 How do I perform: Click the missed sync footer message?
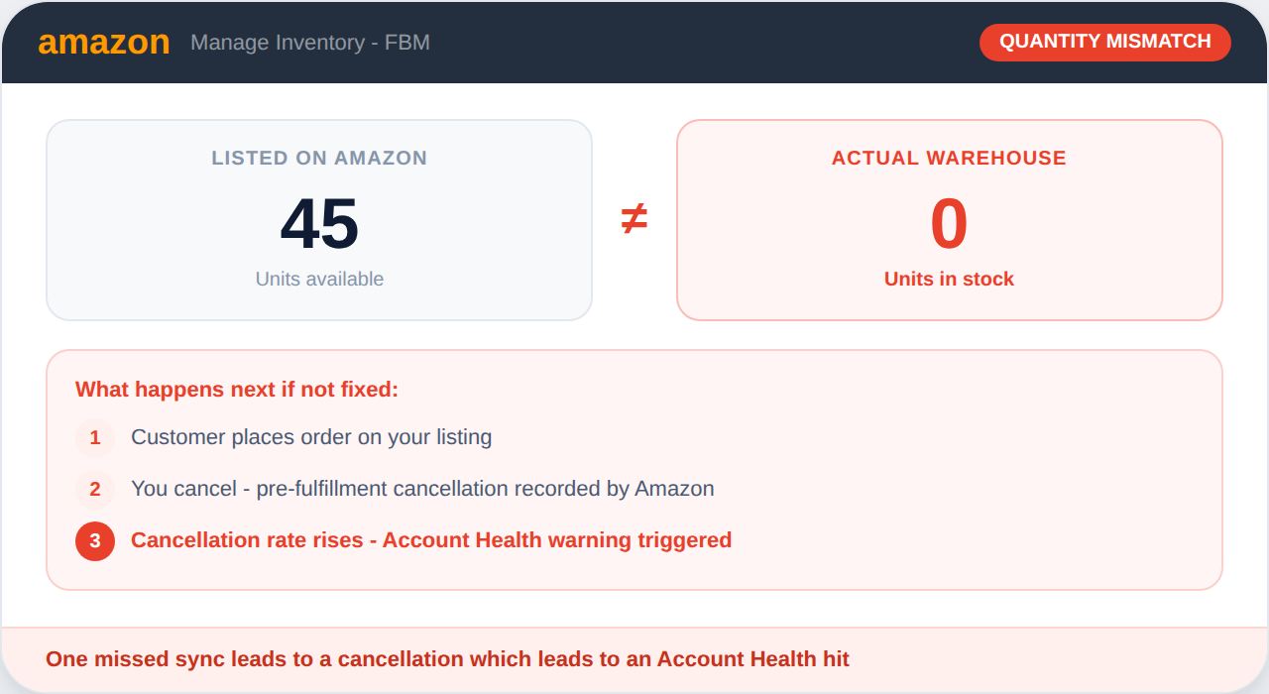click(447, 659)
